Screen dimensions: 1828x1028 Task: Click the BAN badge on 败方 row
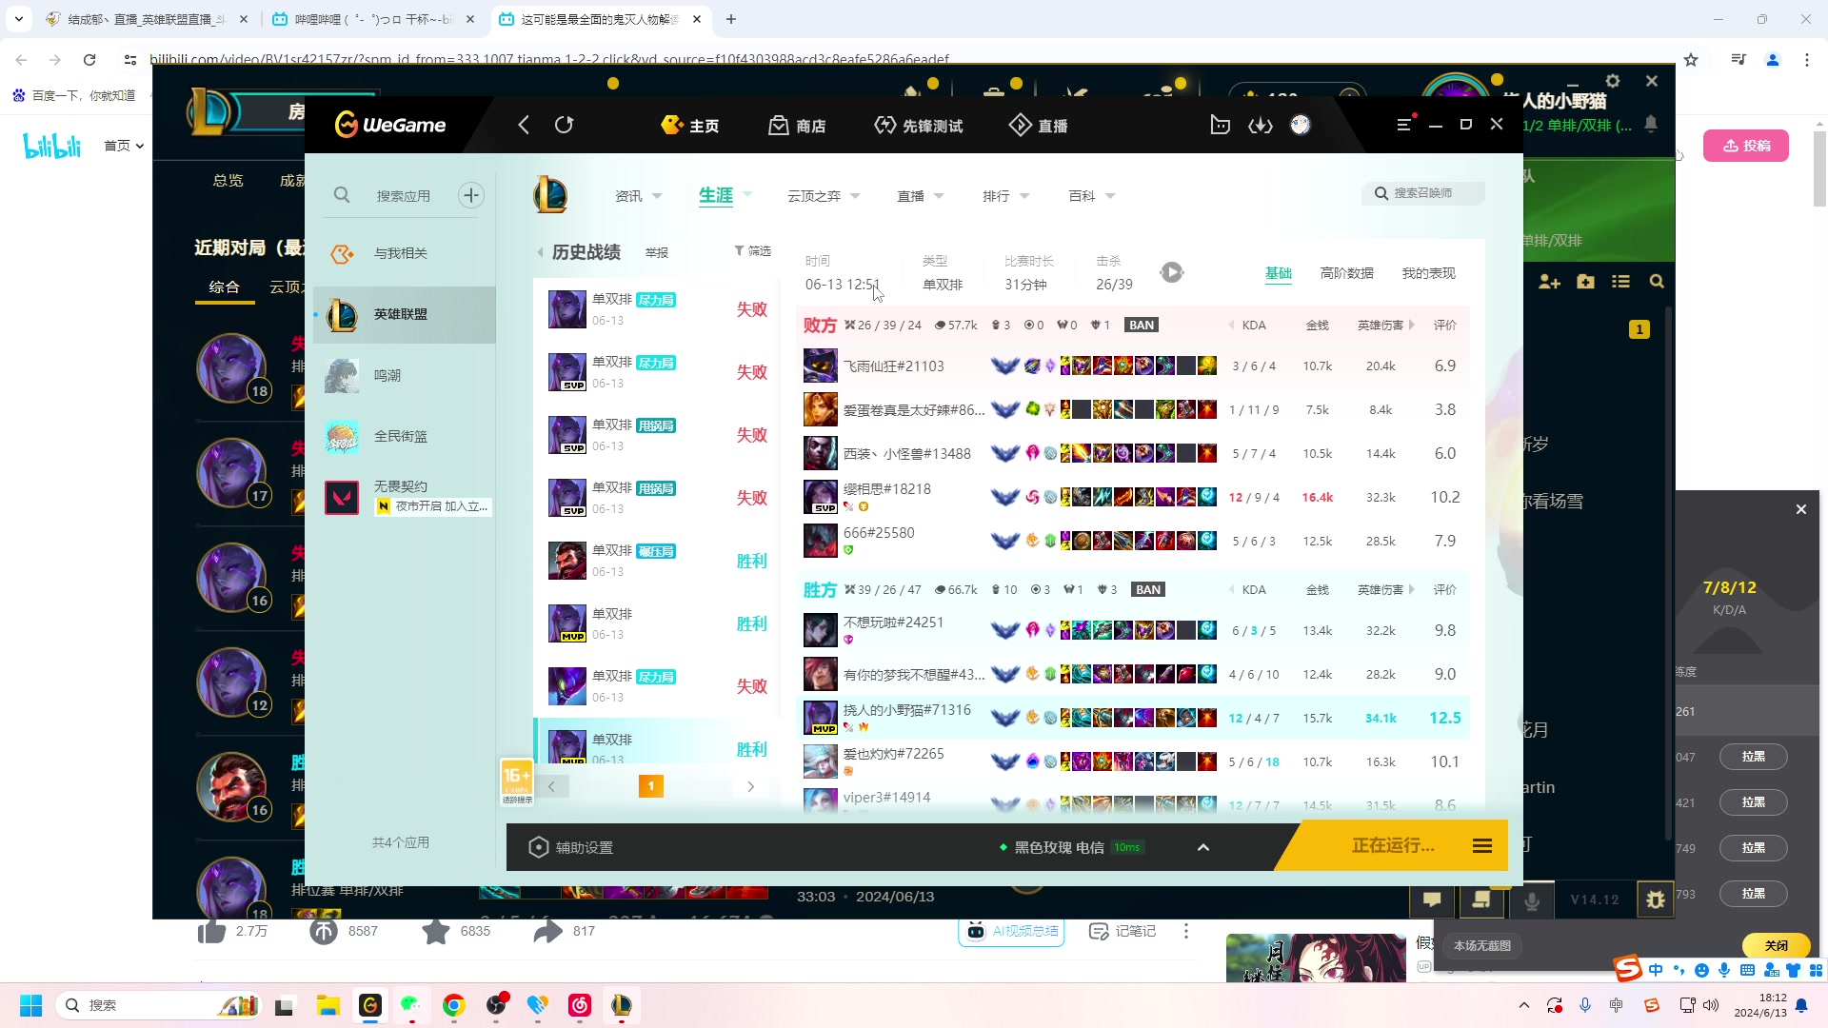pos(1141,326)
